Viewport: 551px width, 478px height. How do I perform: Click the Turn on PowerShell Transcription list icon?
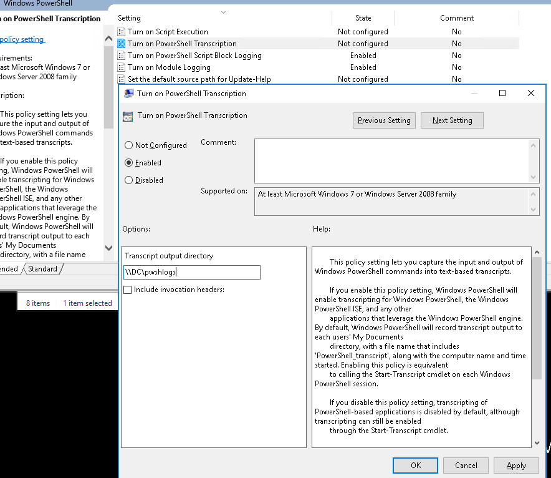(x=122, y=44)
